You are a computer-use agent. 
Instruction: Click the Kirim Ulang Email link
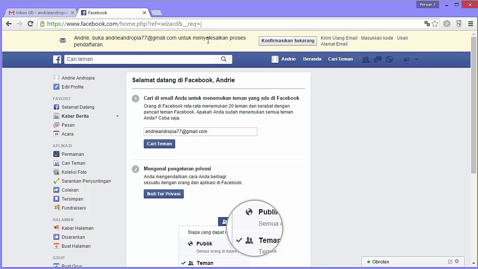(339, 38)
